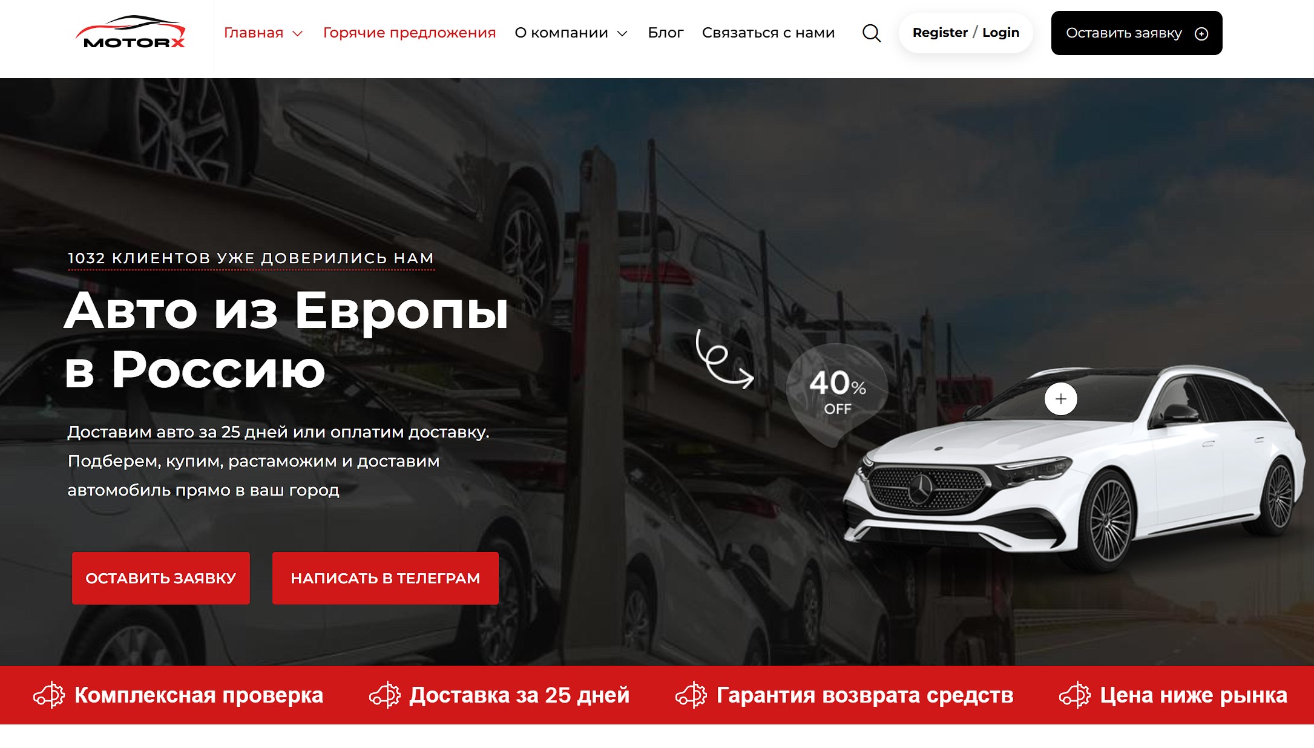Open Горячие предложения menu item
Screen dimensions: 1314x748
coord(409,33)
